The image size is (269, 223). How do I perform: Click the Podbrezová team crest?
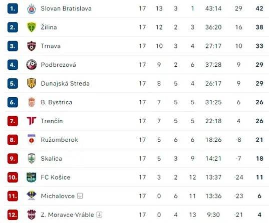click(x=32, y=65)
